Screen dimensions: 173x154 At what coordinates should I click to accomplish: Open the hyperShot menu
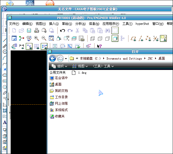(x=142, y=24)
